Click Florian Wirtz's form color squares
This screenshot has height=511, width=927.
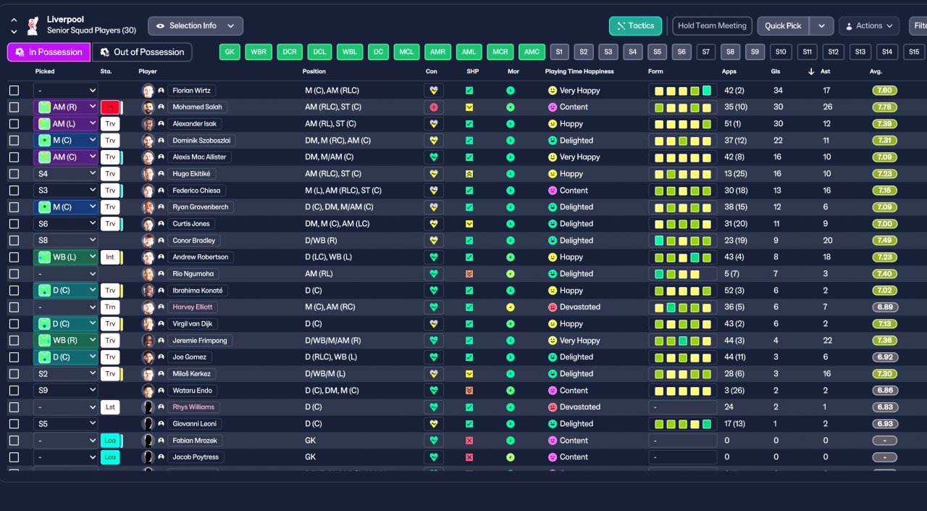(x=683, y=91)
